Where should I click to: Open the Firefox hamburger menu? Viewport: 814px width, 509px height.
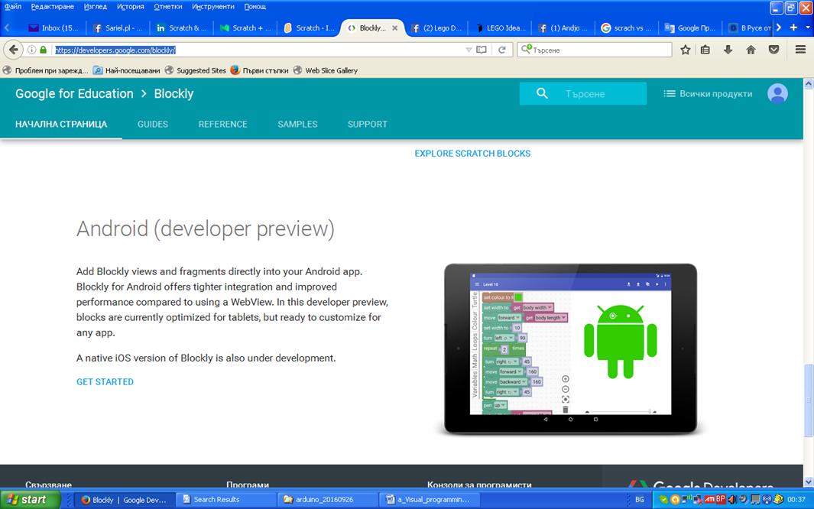[799, 48]
